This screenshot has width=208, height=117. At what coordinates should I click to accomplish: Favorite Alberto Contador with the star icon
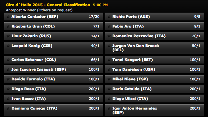[8, 17]
